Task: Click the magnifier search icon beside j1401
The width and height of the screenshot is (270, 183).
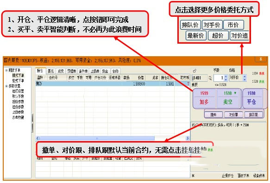Action: click(210, 78)
